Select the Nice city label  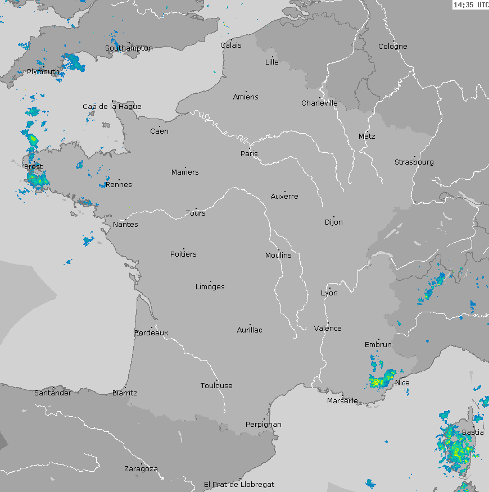click(402, 383)
